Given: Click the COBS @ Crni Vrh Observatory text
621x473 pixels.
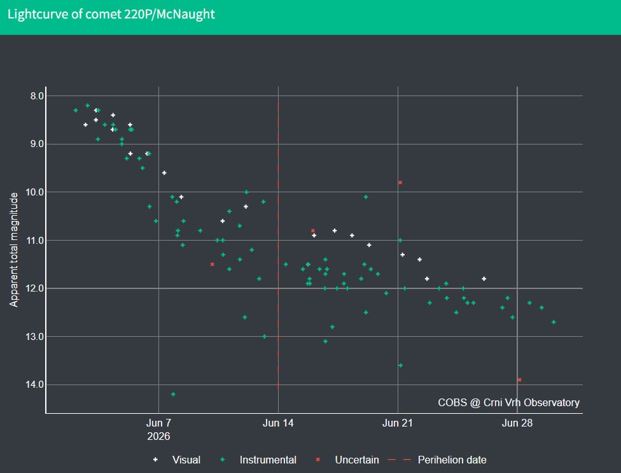Looking at the screenshot, I should (508, 402).
